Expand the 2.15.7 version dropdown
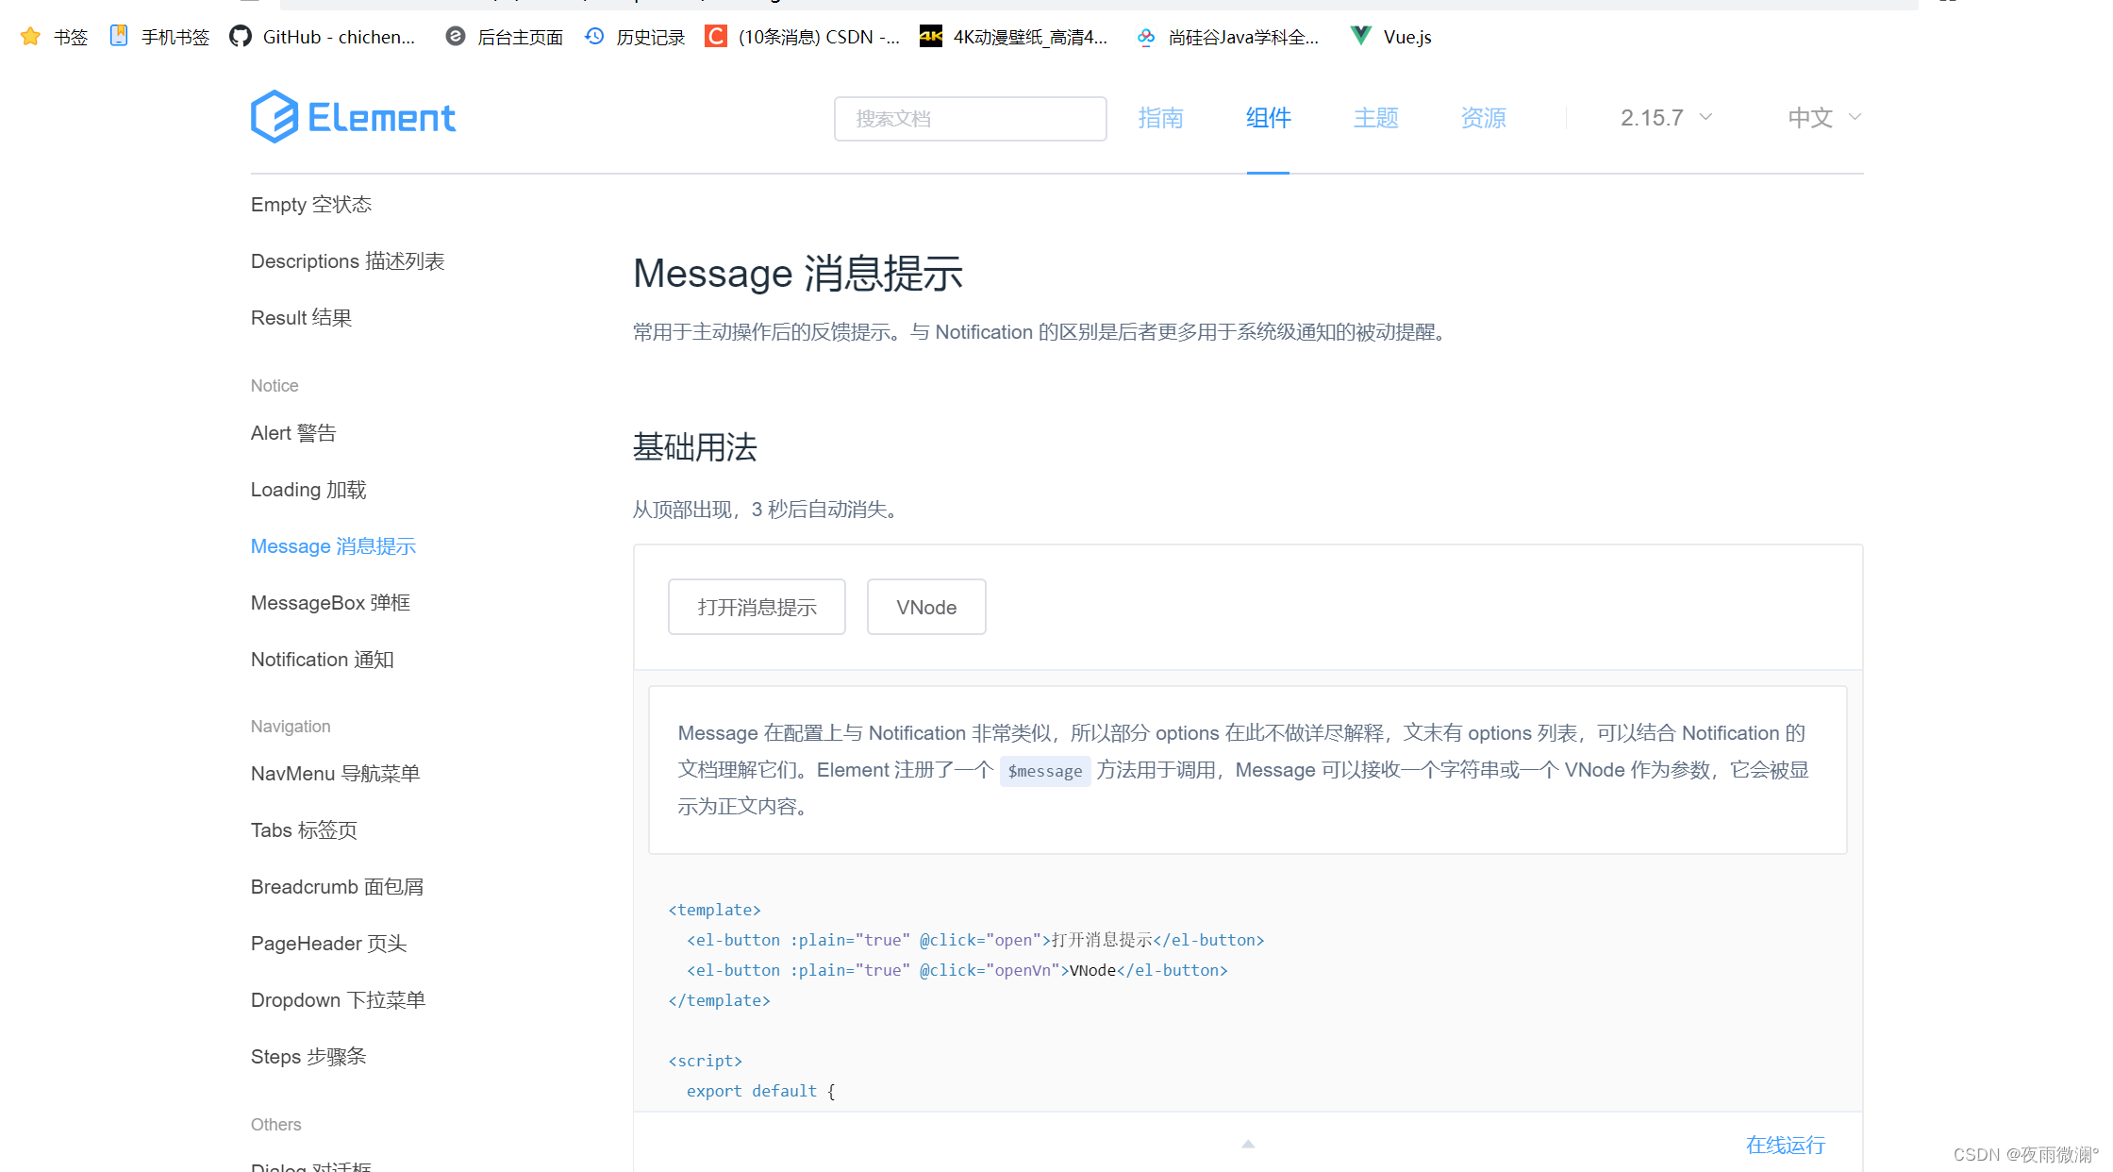Image resolution: width=2113 pixels, height=1172 pixels. pos(1666,118)
